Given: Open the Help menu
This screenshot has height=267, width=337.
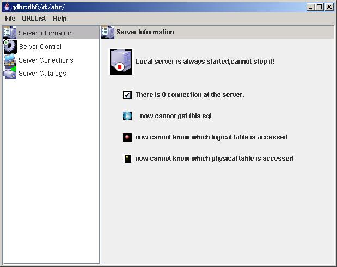Looking at the screenshot, I should 60,19.
